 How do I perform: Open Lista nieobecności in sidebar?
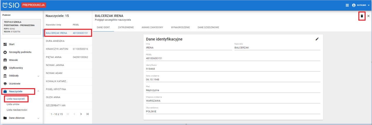pos(17,110)
